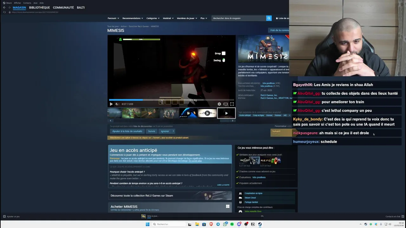Open Brave browser from taskbar
This screenshot has width=406, height=228.
point(211,224)
